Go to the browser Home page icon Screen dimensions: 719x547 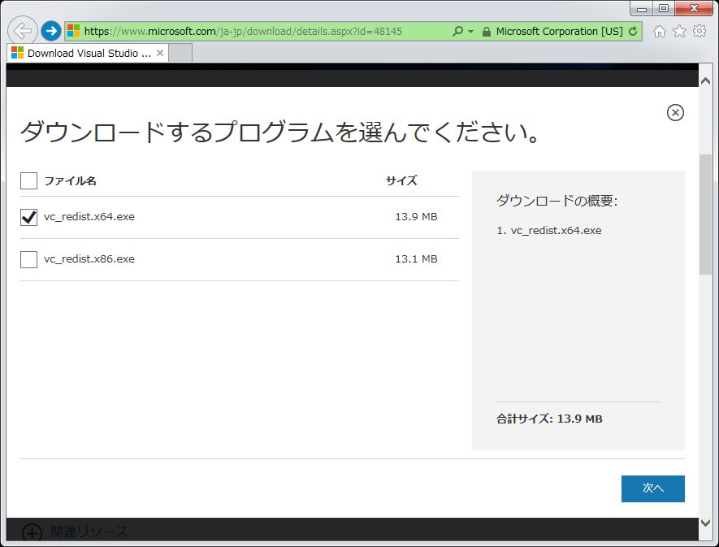click(x=660, y=32)
